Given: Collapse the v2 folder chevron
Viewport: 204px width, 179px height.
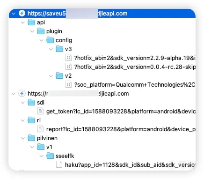Looking at the screenshot, I should [51, 76].
